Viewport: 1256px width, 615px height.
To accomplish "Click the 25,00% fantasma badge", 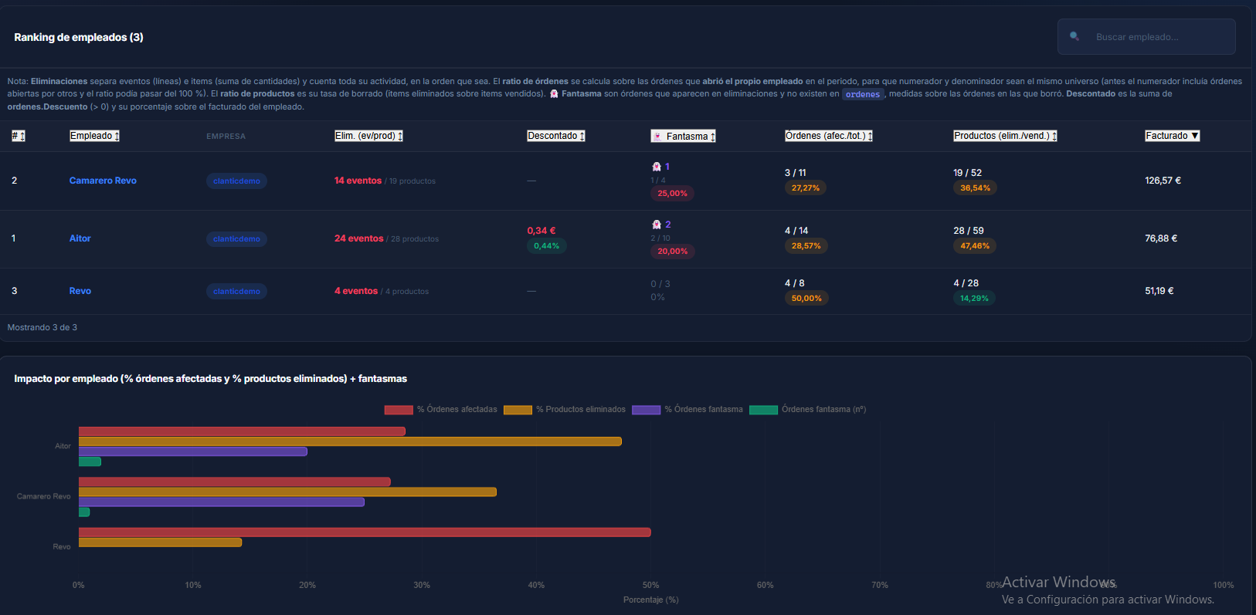I will pyautogui.click(x=672, y=194).
